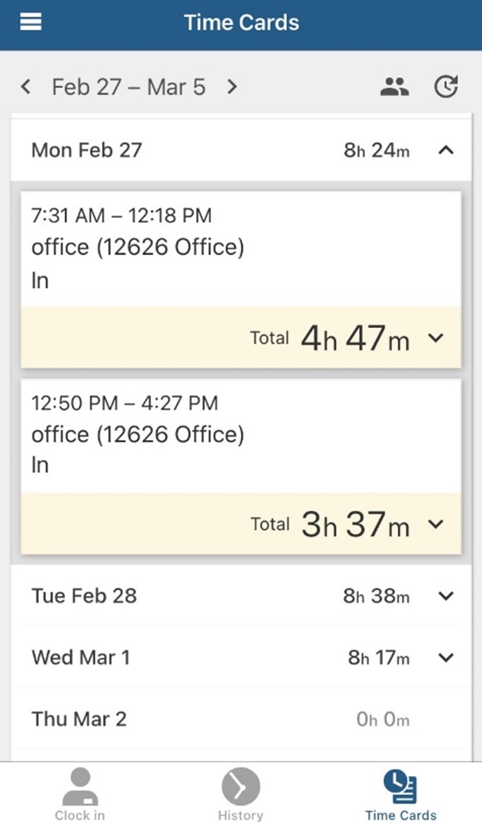Click the office (12626 Office) label
482x822 pixels.
(x=137, y=247)
